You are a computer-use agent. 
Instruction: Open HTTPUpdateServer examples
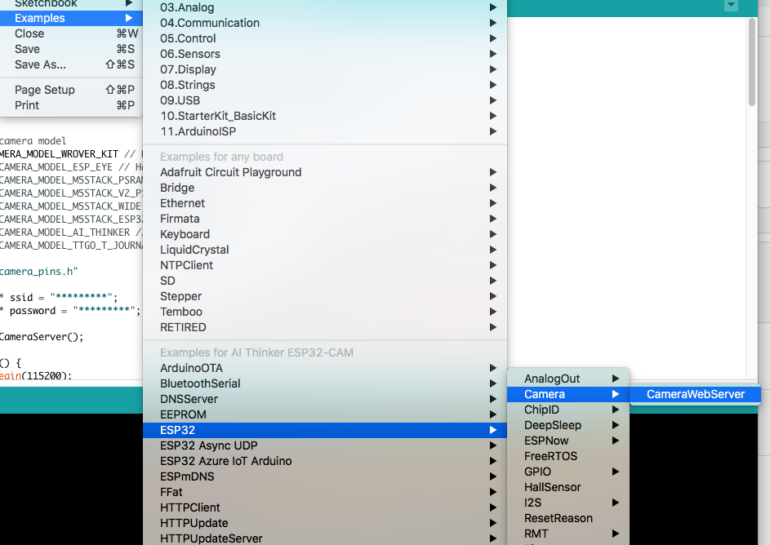325,538
